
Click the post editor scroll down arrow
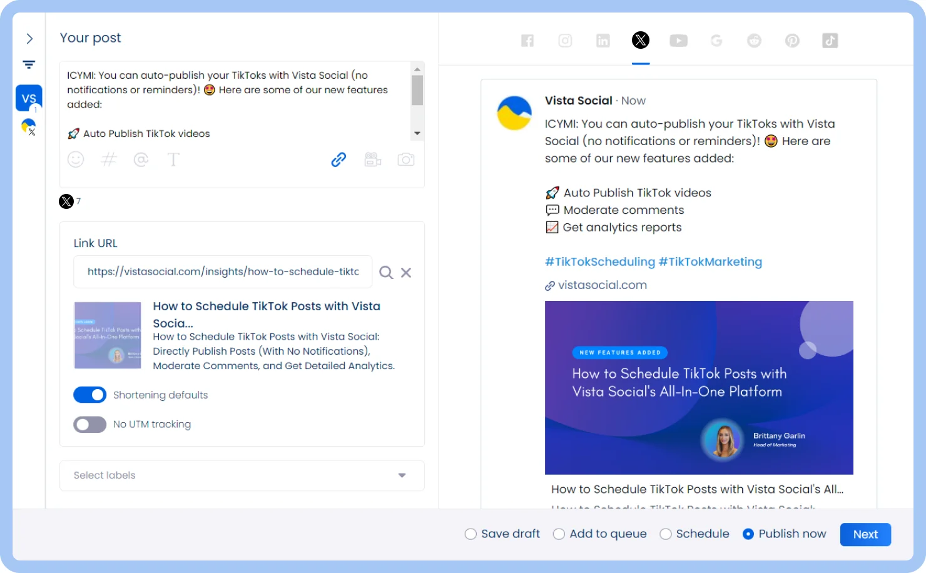[417, 134]
